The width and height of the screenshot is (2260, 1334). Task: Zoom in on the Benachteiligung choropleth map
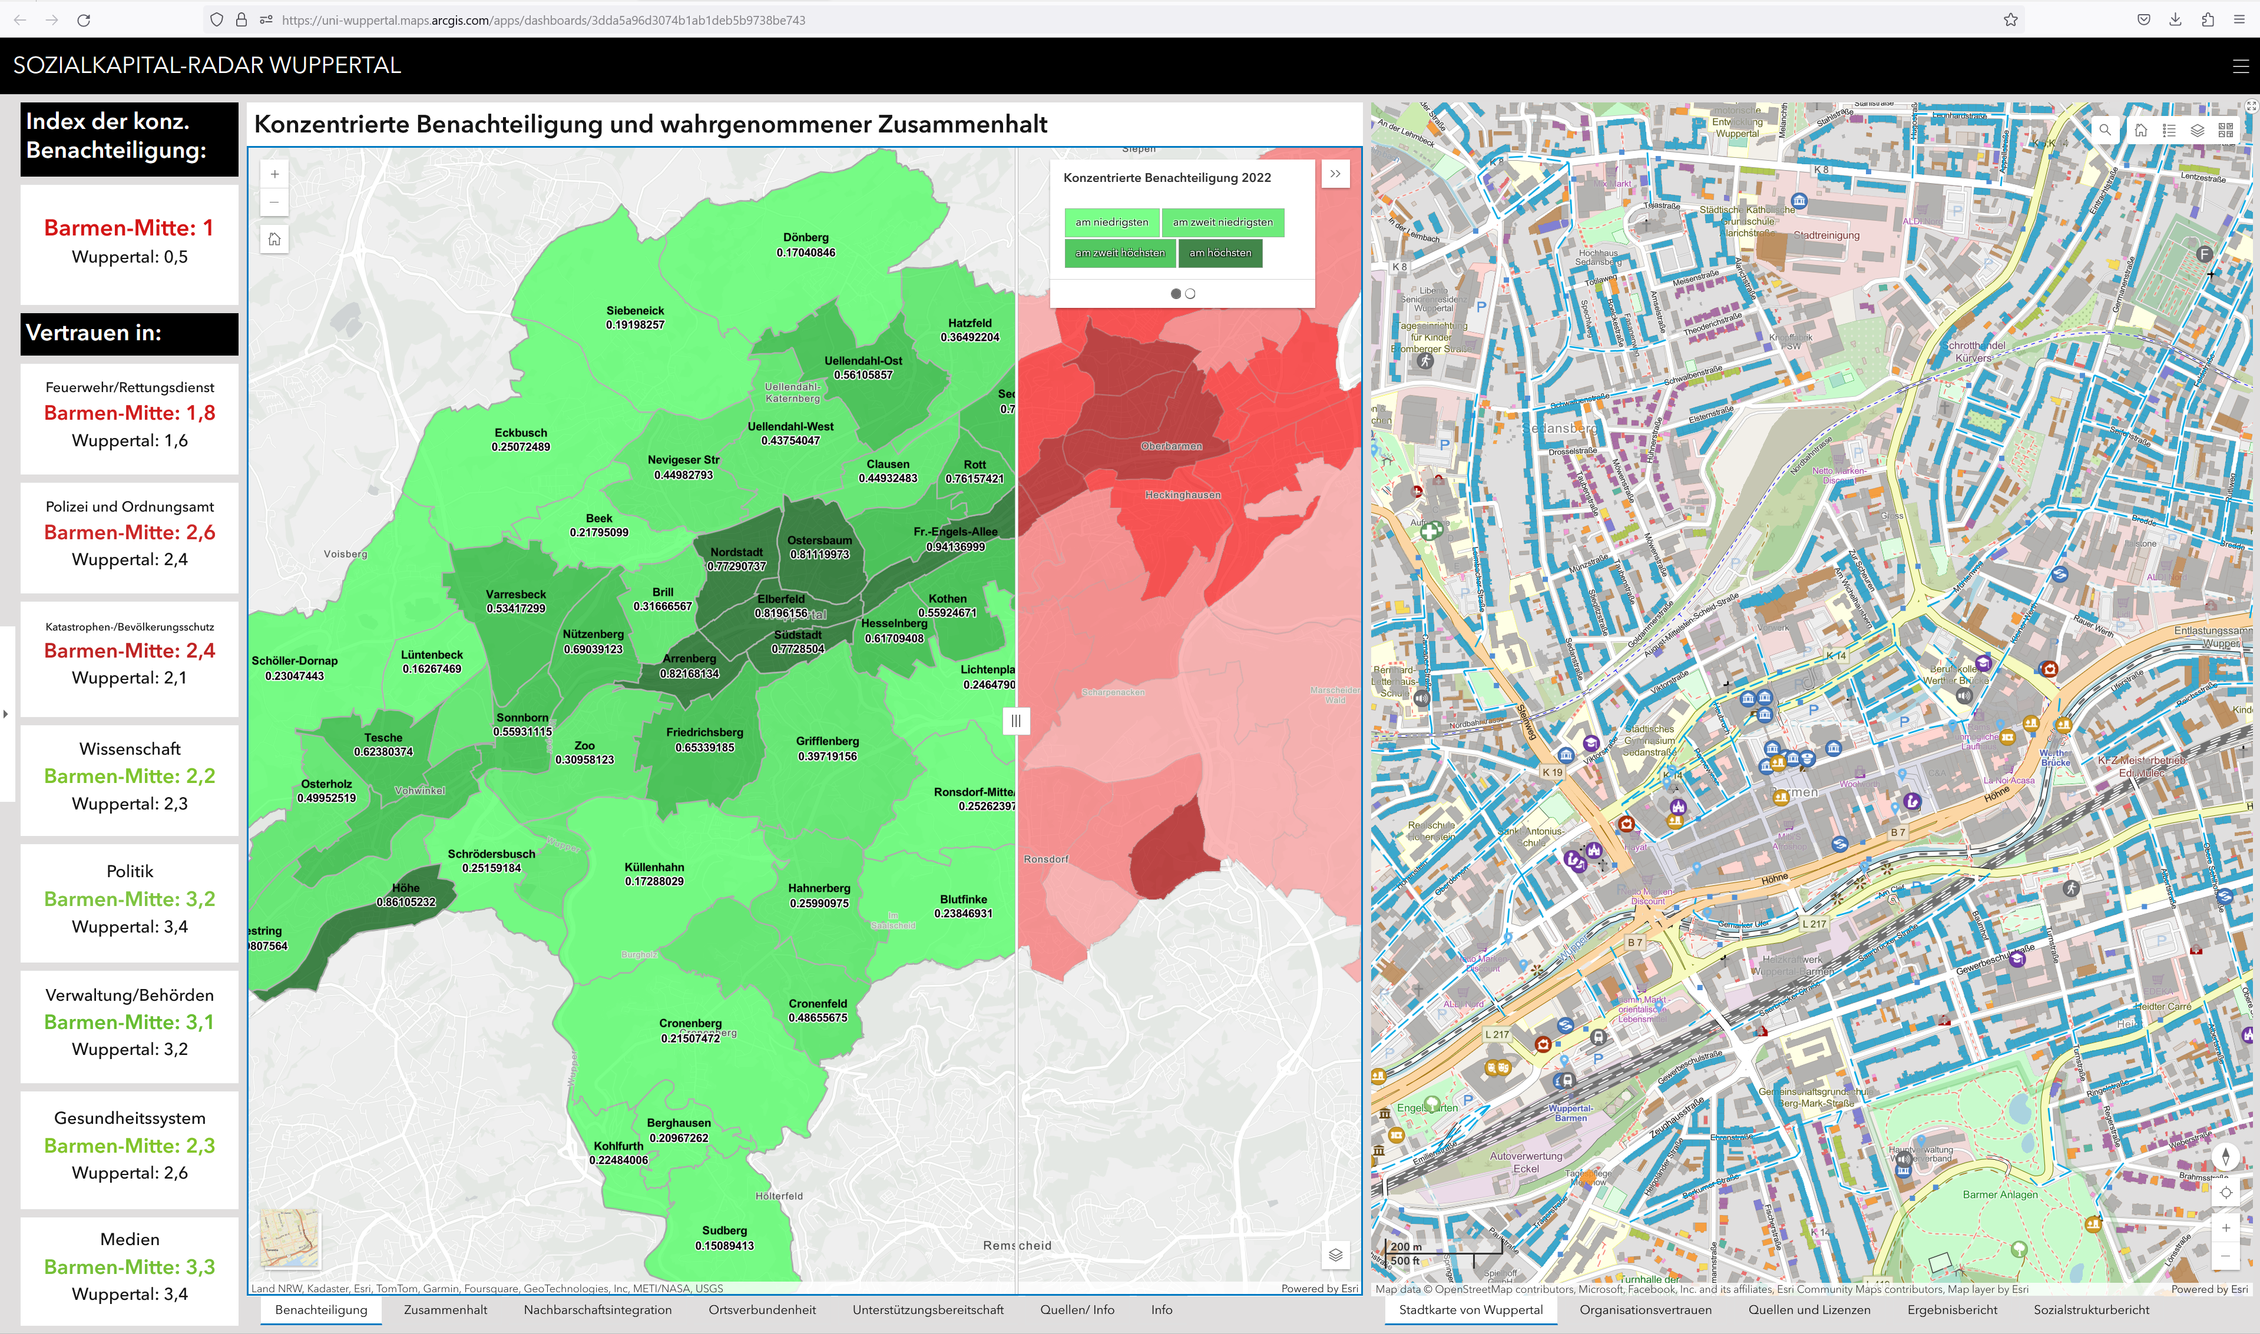tap(274, 174)
